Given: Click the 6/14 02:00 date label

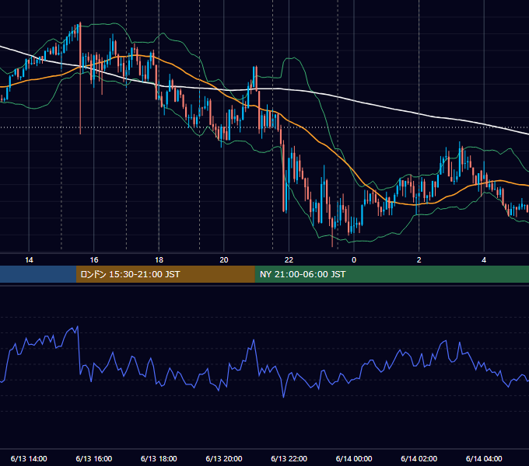Looking at the screenshot, I should click(x=419, y=458).
